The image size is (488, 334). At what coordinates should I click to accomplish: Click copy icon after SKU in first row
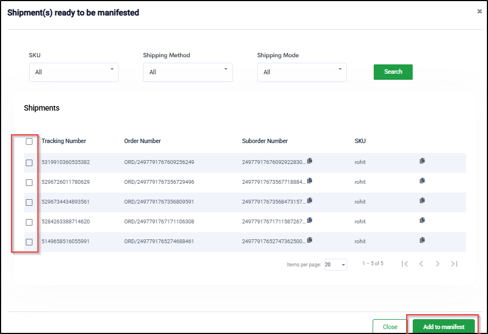tap(422, 161)
